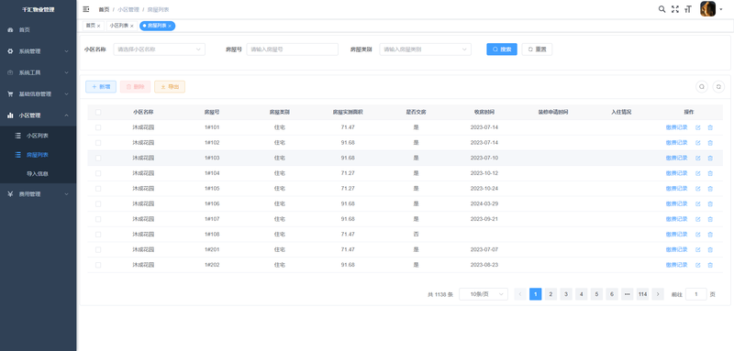Switch to the 首页 tab

click(90, 26)
